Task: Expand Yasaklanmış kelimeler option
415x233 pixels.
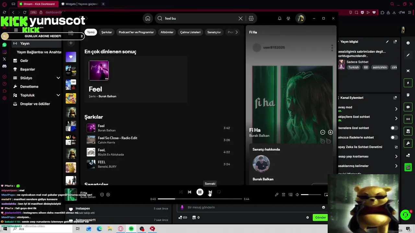Action: 396,166
